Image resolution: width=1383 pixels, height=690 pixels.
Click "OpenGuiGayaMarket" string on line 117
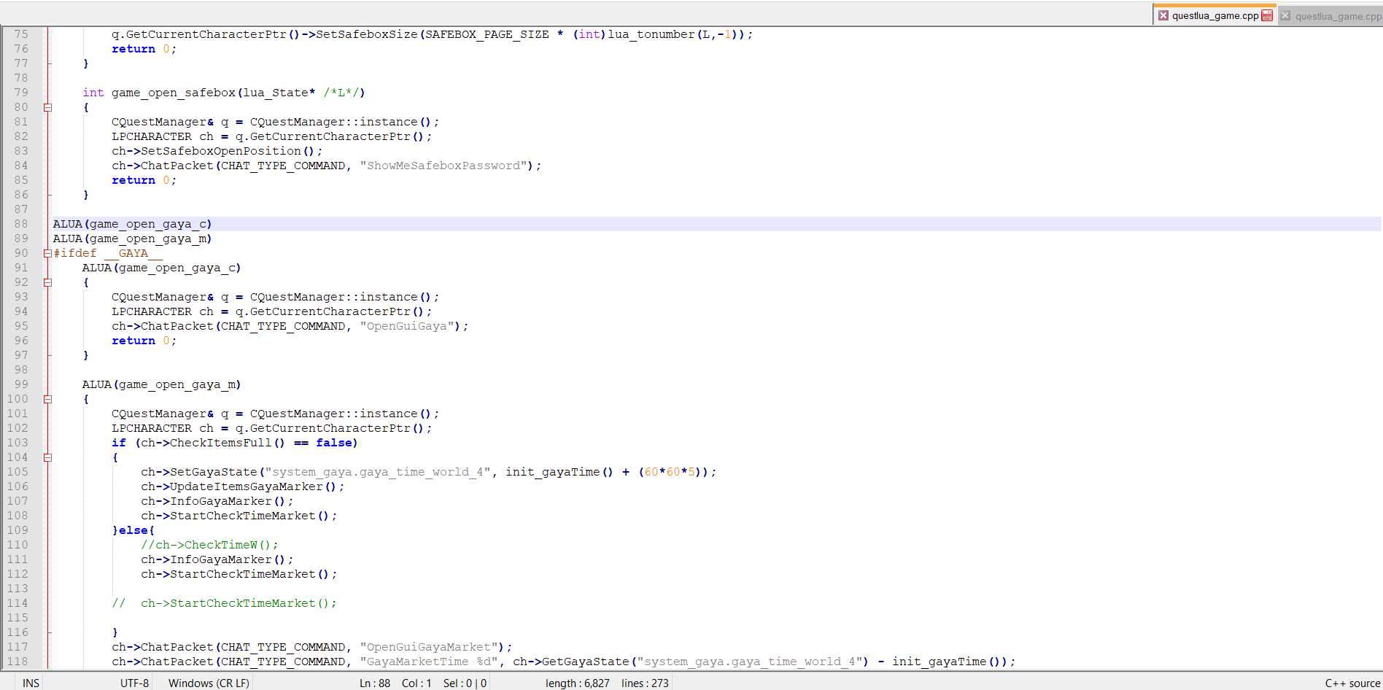429,647
